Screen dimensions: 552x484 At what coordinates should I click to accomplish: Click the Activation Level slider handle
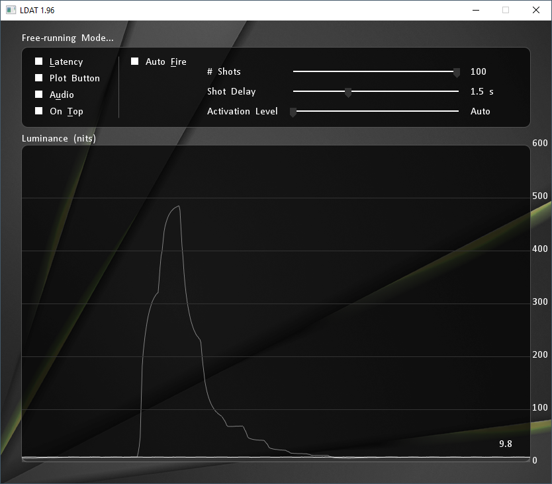pyautogui.click(x=293, y=112)
